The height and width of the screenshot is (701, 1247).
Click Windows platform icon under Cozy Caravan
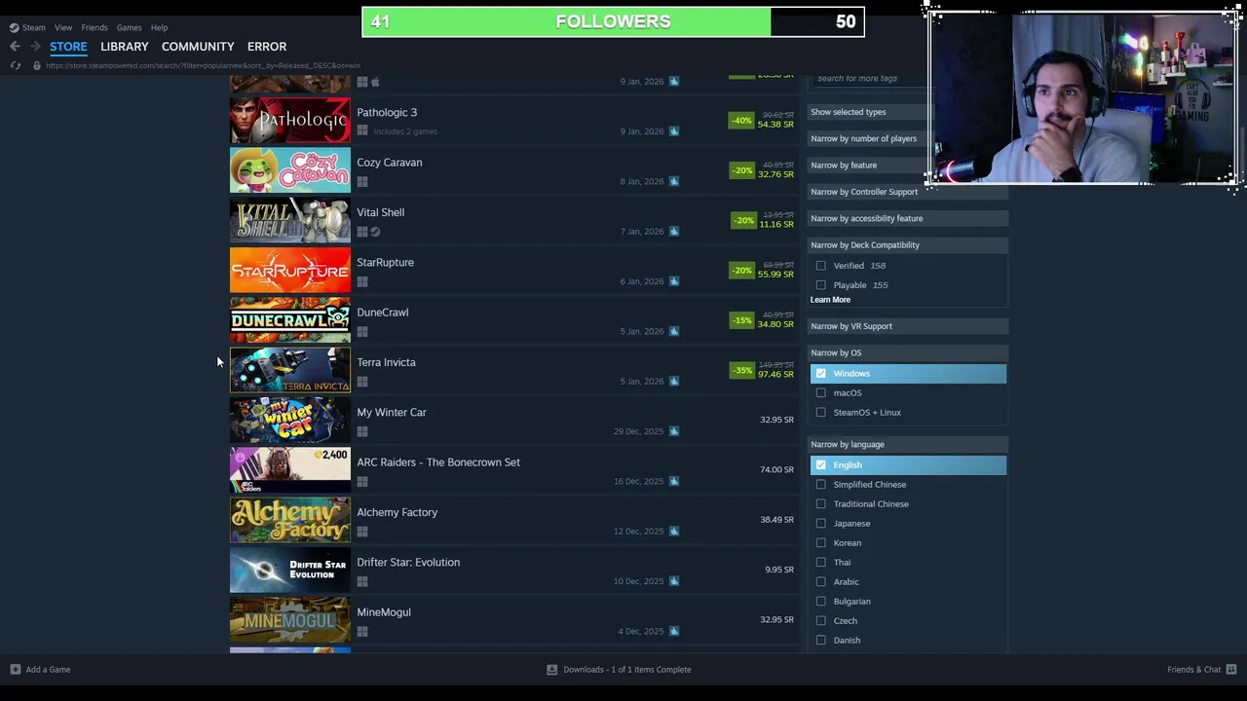tap(362, 181)
